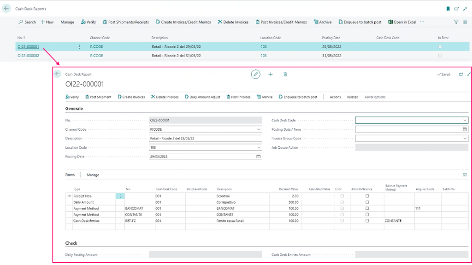Show more options ellipsis in list toolbar

422,22
